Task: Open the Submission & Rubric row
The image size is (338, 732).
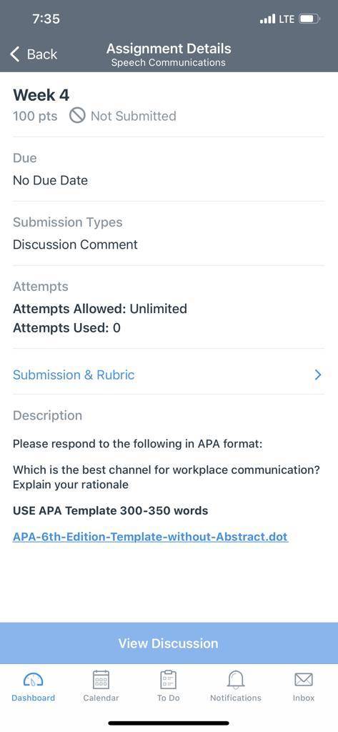Action: click(x=169, y=375)
